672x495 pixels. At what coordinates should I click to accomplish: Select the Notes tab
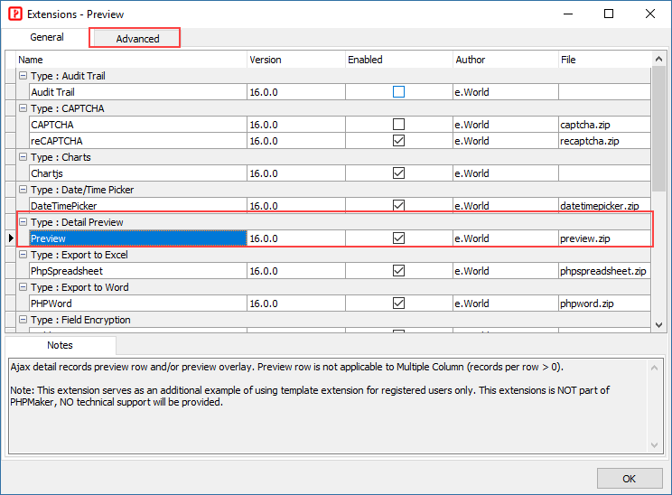click(61, 345)
